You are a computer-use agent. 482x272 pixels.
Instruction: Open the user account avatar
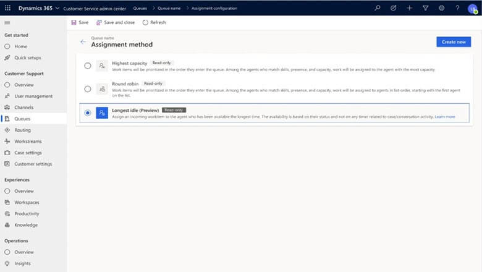coord(473,9)
